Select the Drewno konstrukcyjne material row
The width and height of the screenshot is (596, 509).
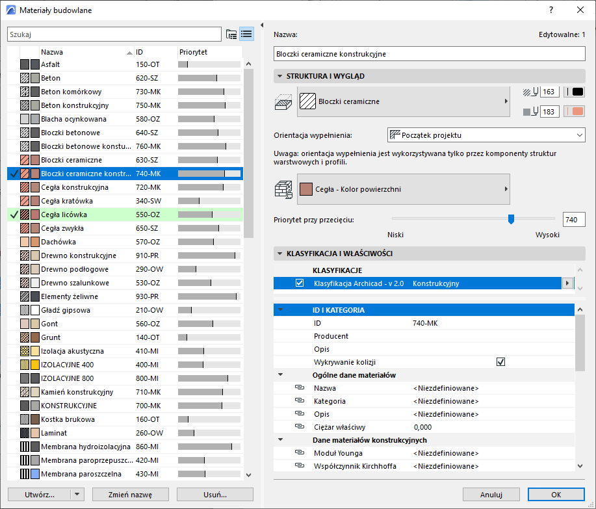pos(125,255)
